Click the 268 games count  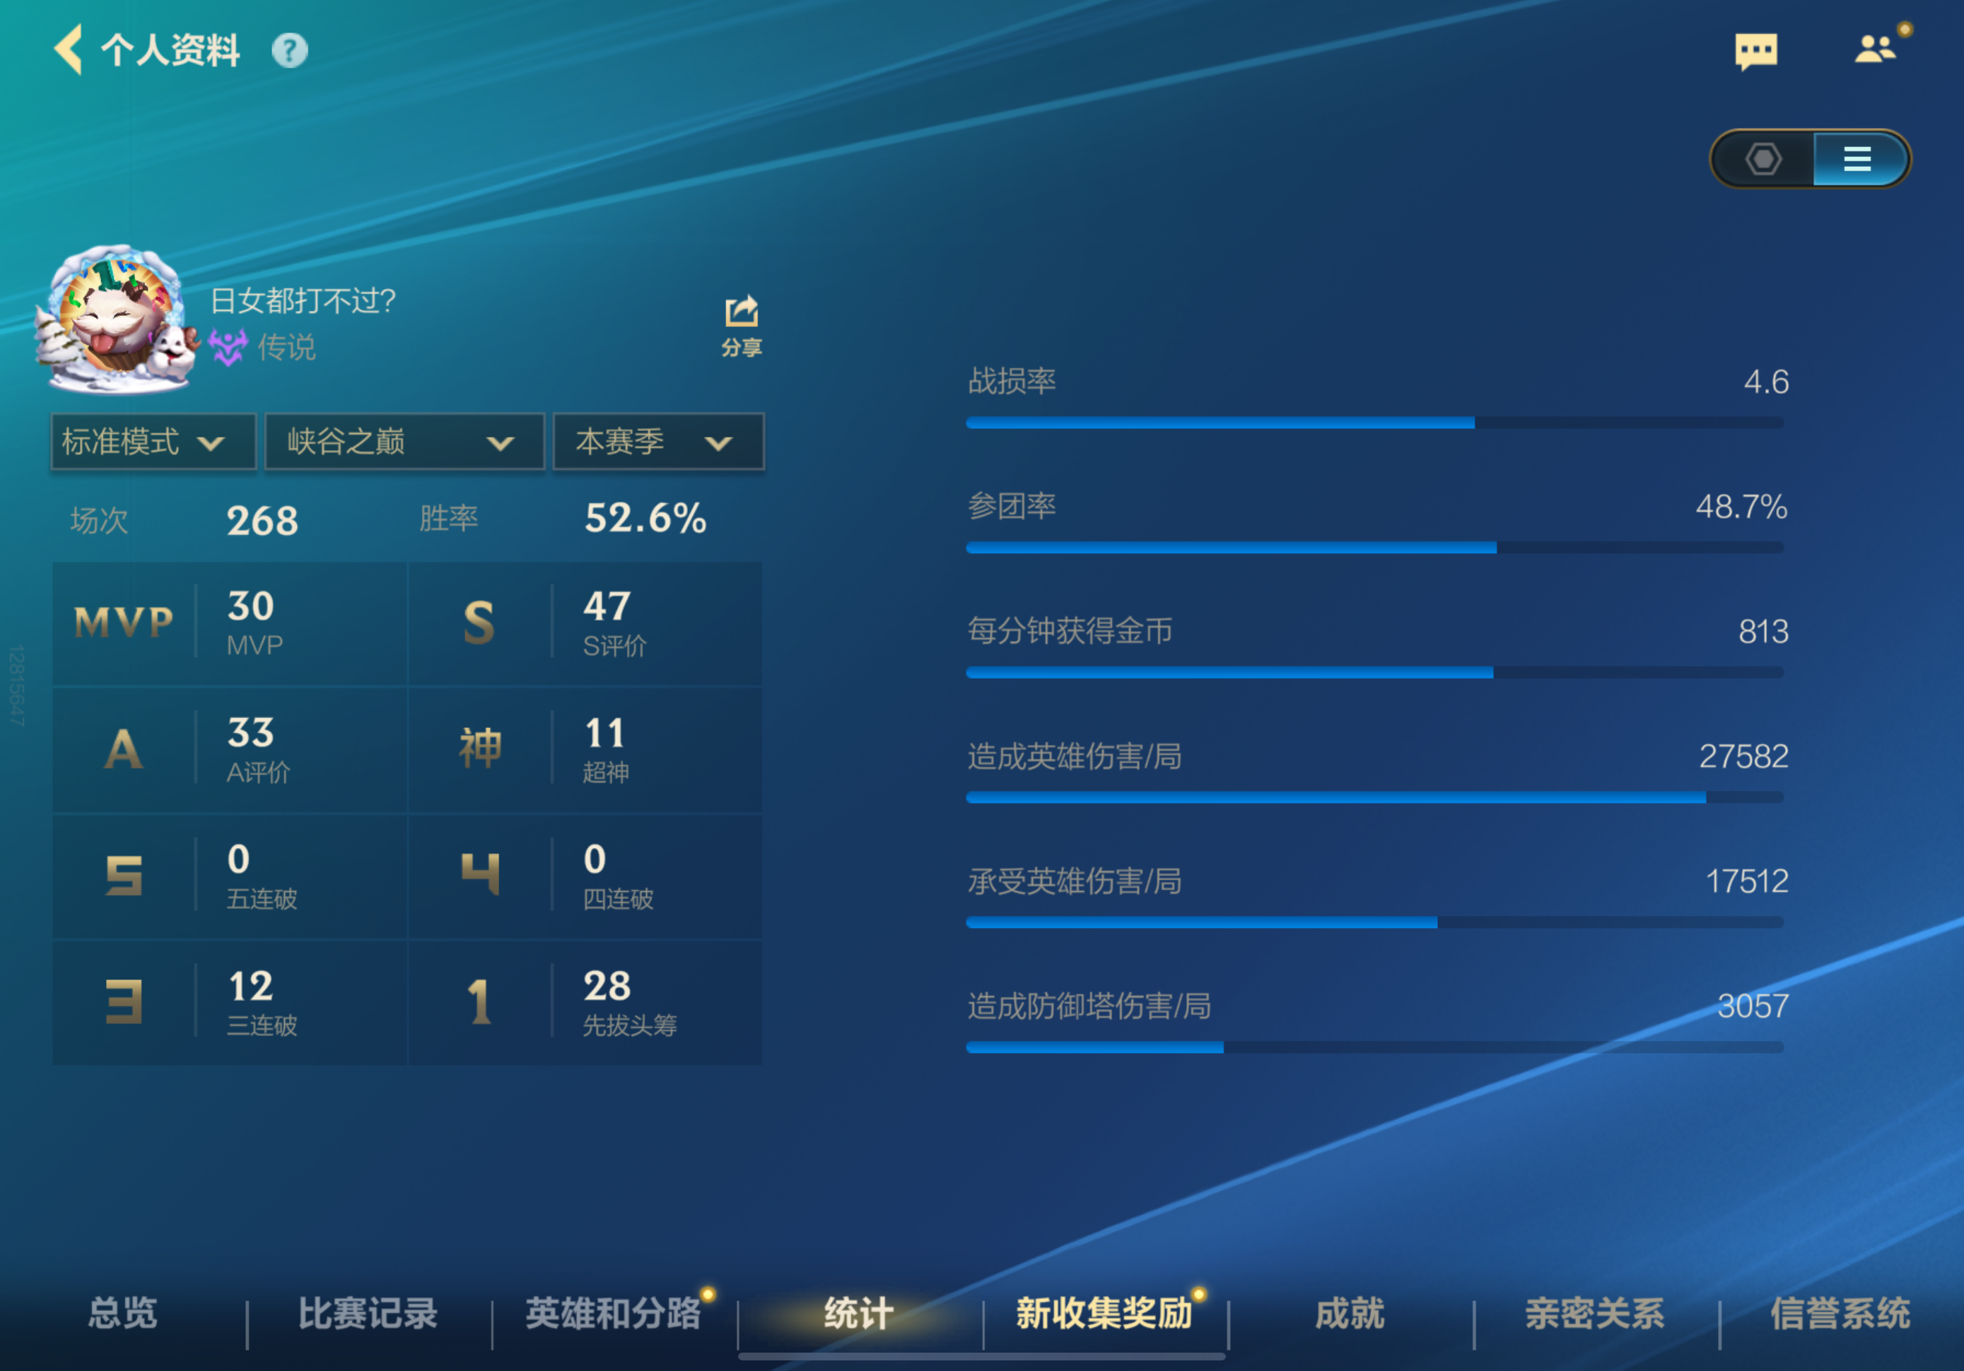pos(262,521)
